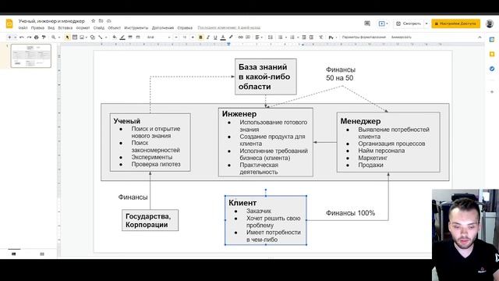
Task: Click the zoom magnifier tool
Action: tap(54, 37)
